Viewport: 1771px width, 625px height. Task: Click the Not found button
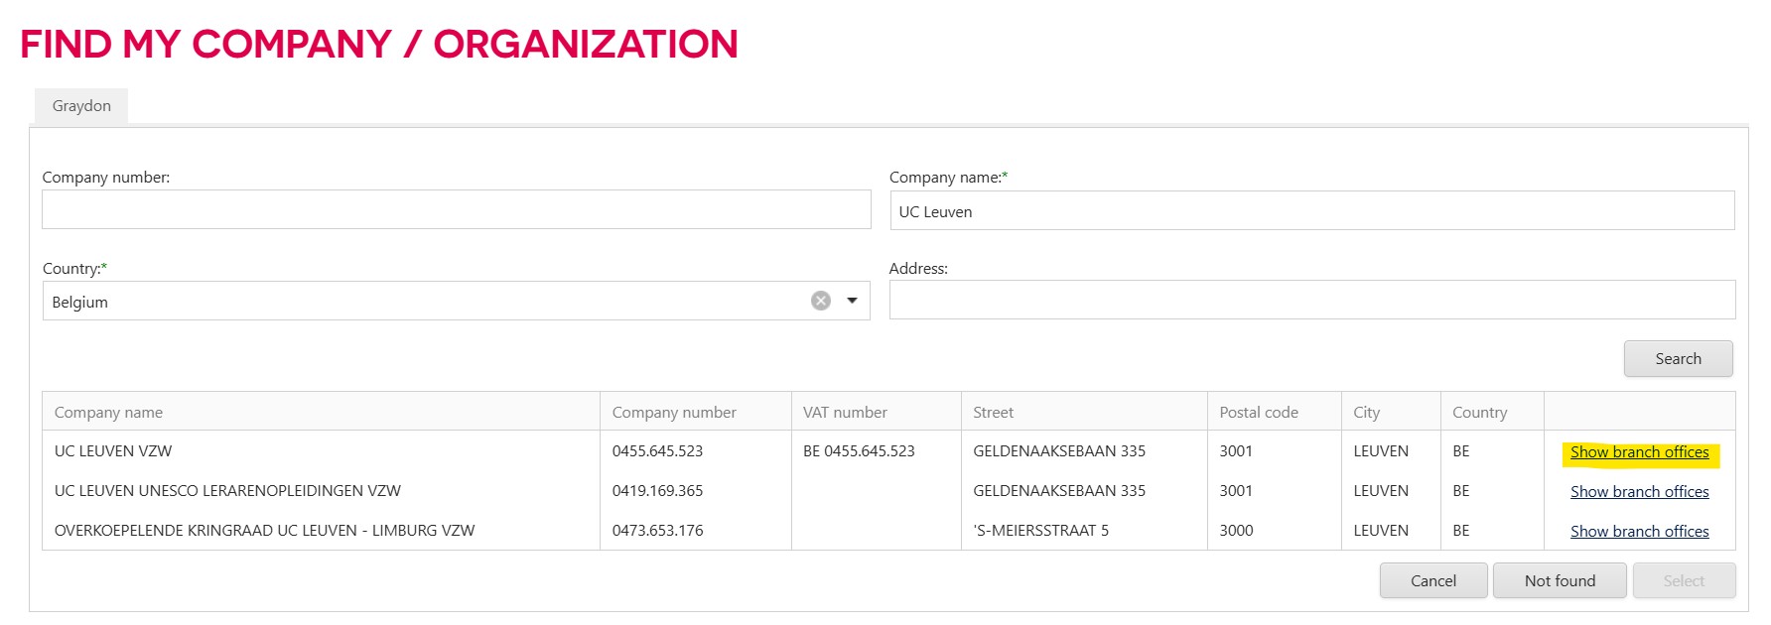1559,581
